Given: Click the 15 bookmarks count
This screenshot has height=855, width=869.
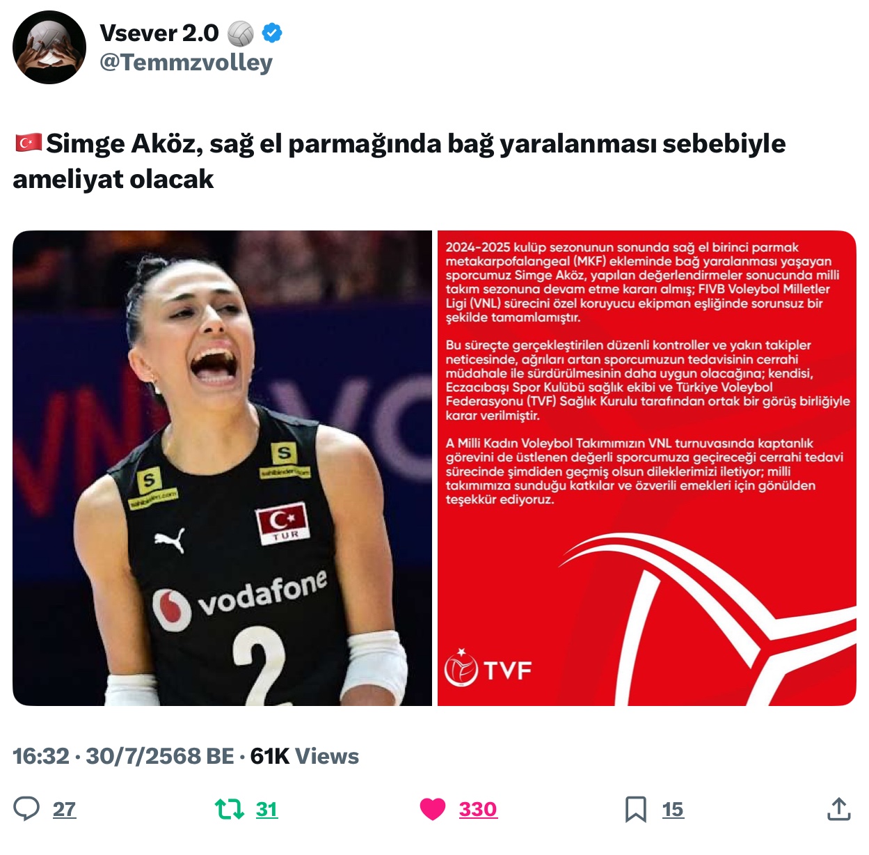Looking at the screenshot, I should click(x=673, y=809).
